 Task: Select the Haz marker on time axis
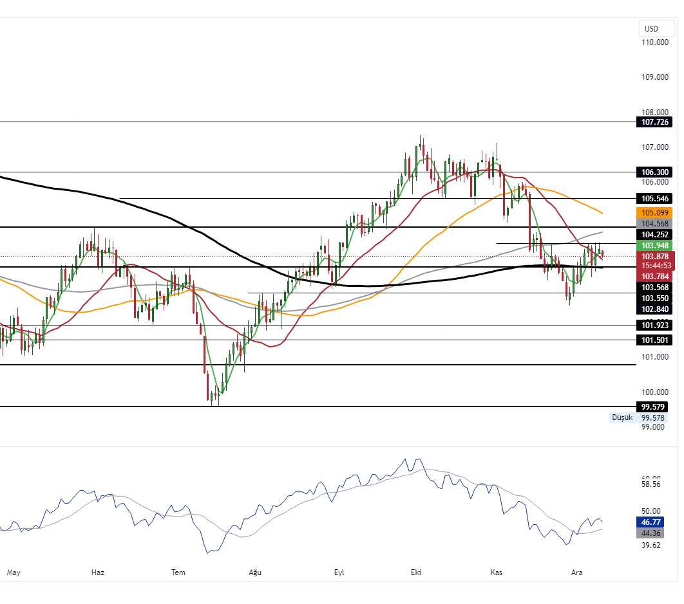(x=98, y=572)
